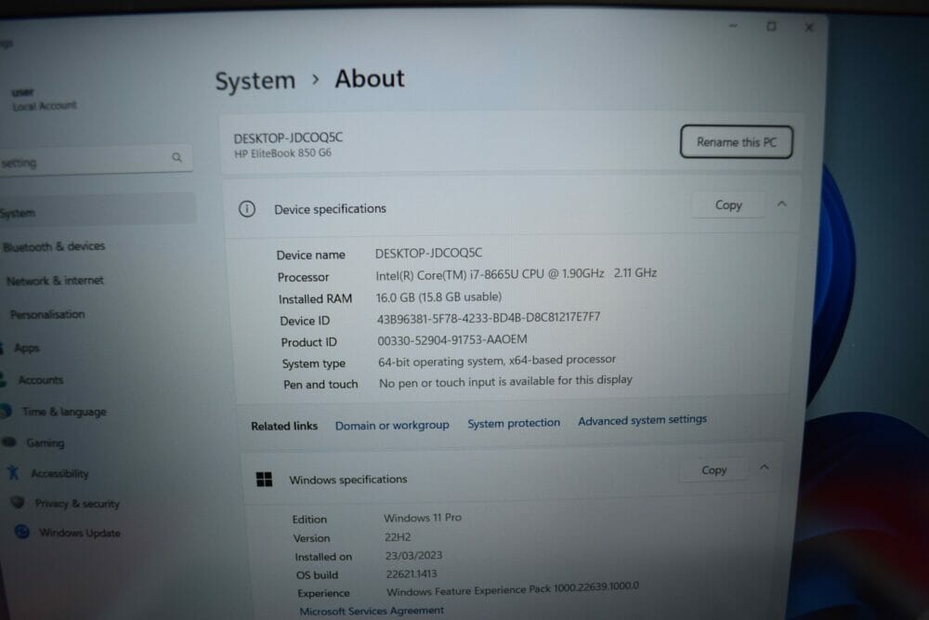Open Bluetooth & devices settings
Image resolution: width=929 pixels, height=620 pixels.
(54, 246)
